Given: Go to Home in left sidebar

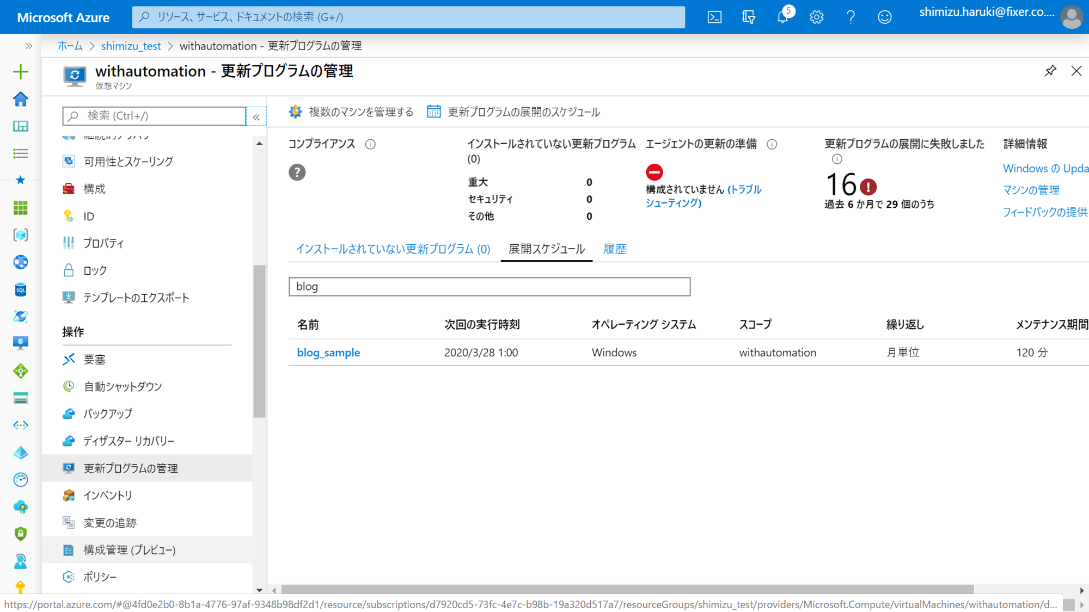Looking at the screenshot, I should tap(21, 99).
